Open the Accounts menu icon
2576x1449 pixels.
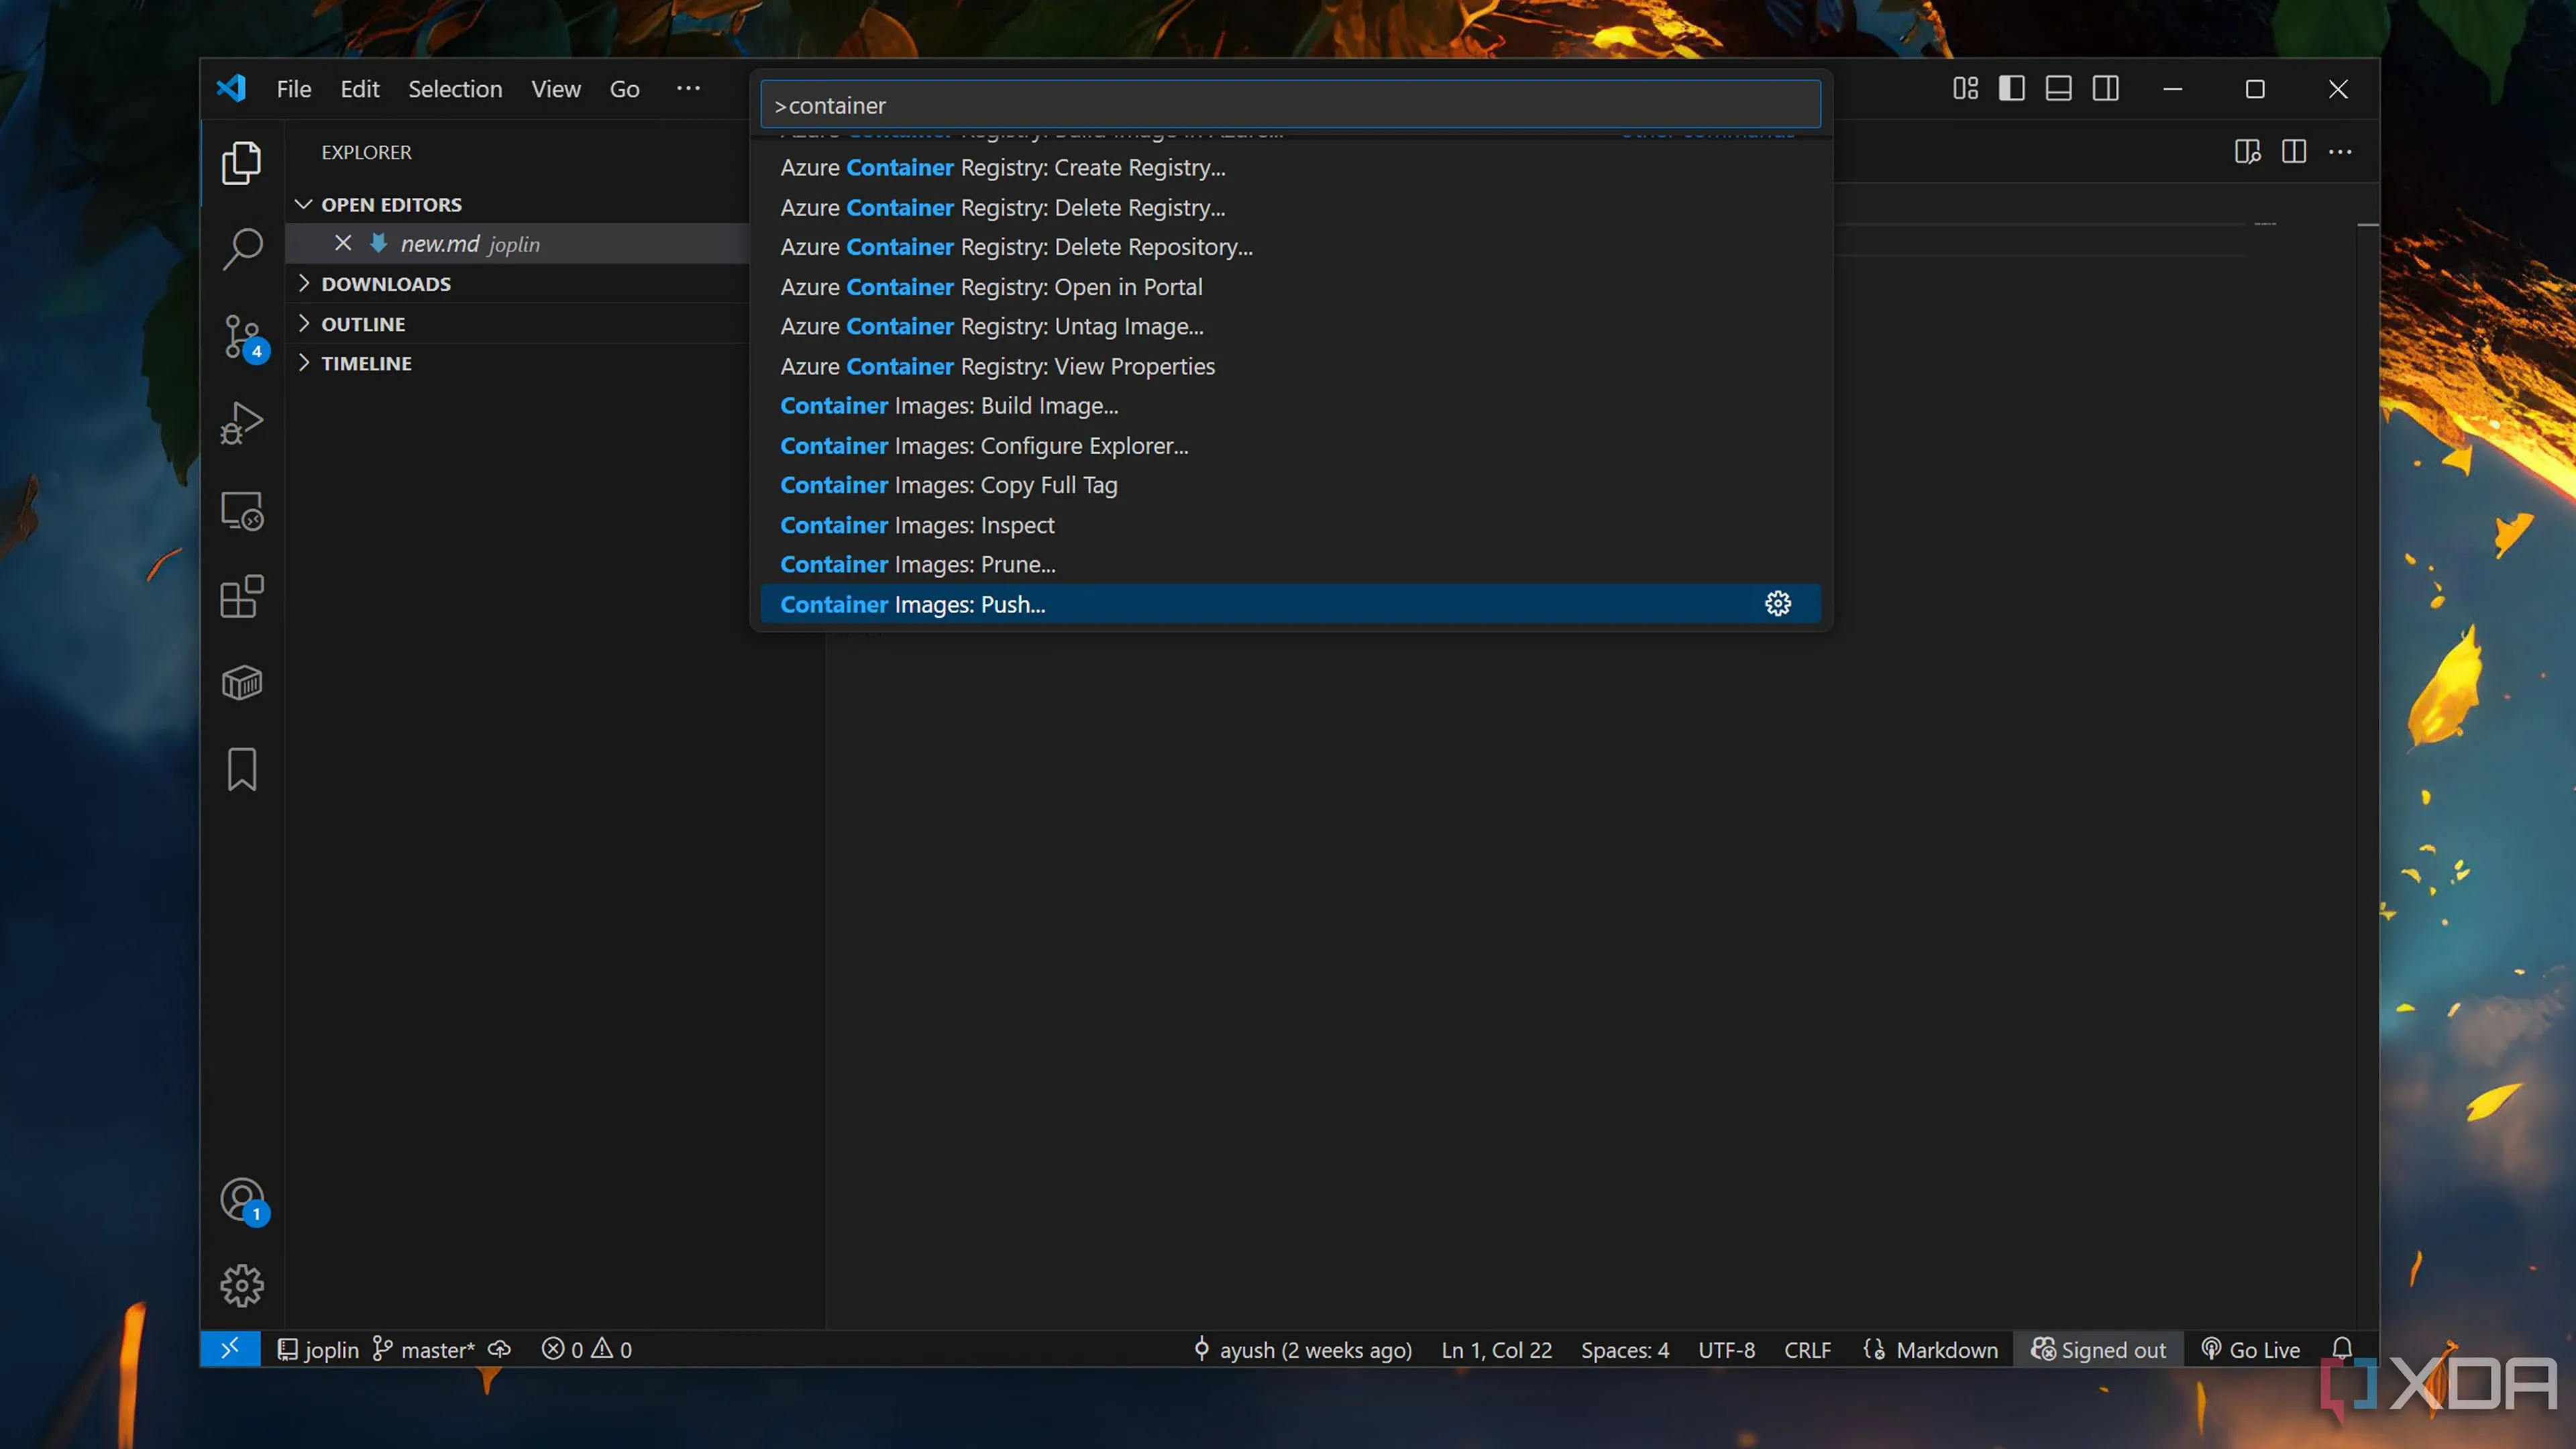(x=241, y=1201)
